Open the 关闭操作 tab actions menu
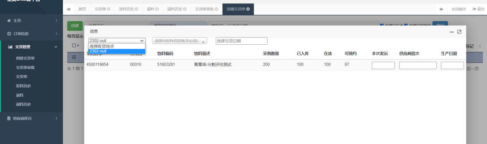487x144 pixels. [459, 9]
